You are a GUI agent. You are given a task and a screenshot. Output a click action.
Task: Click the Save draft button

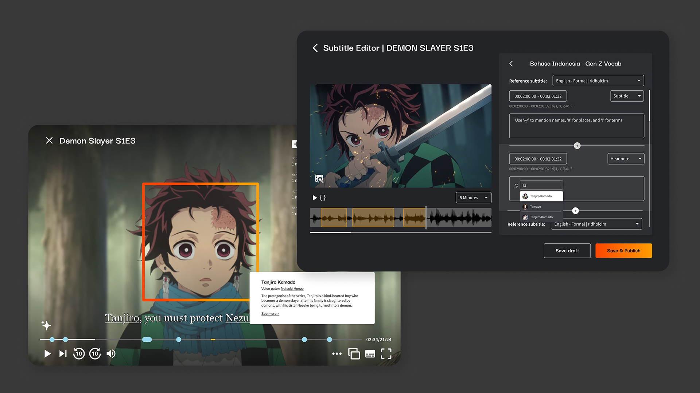pyautogui.click(x=567, y=251)
